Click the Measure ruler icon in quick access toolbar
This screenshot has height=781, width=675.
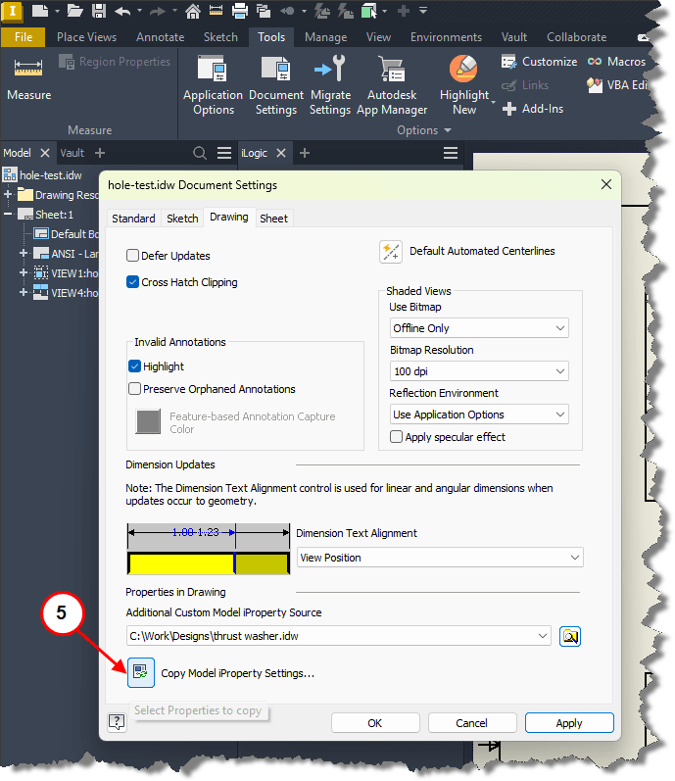click(217, 11)
